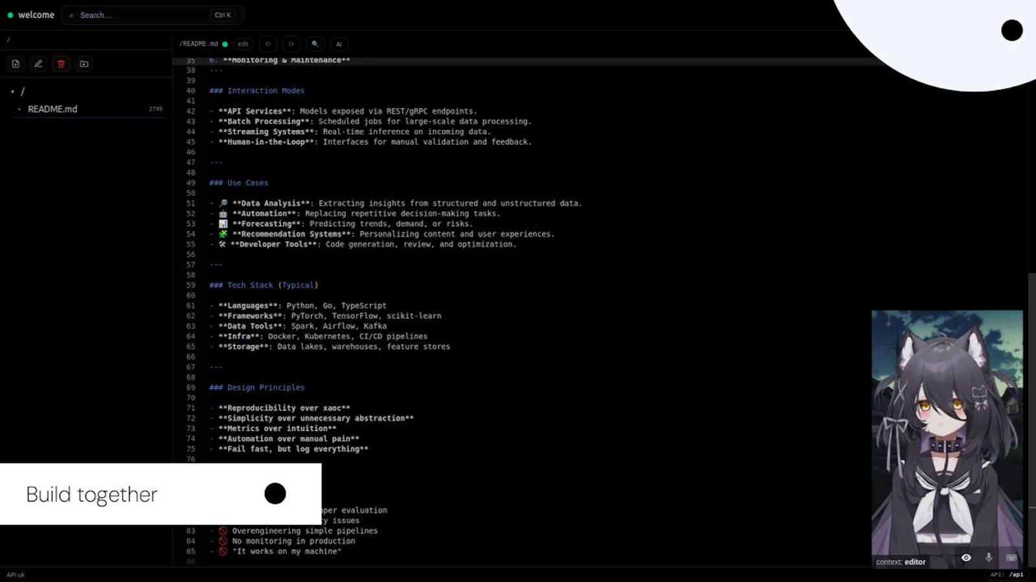Click the /README.md file path label
This screenshot has width=1036, height=582.
coord(199,44)
